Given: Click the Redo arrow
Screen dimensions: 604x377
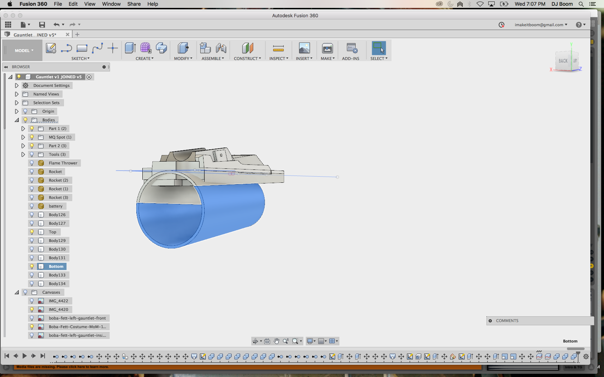Looking at the screenshot, I should pyautogui.click(x=72, y=24).
